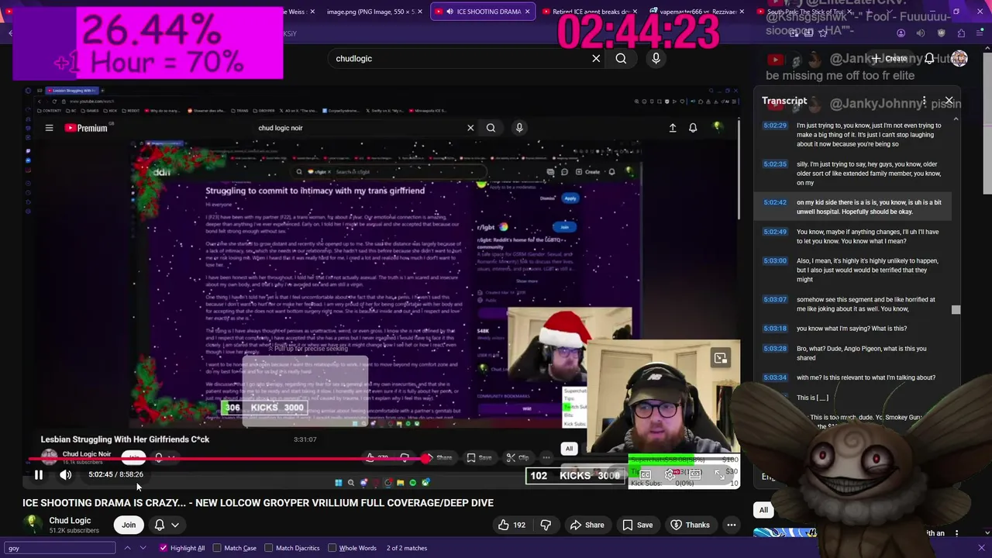The height and width of the screenshot is (558, 992).
Task: Click the transcript scroll-up arrow
Action: coord(956,119)
